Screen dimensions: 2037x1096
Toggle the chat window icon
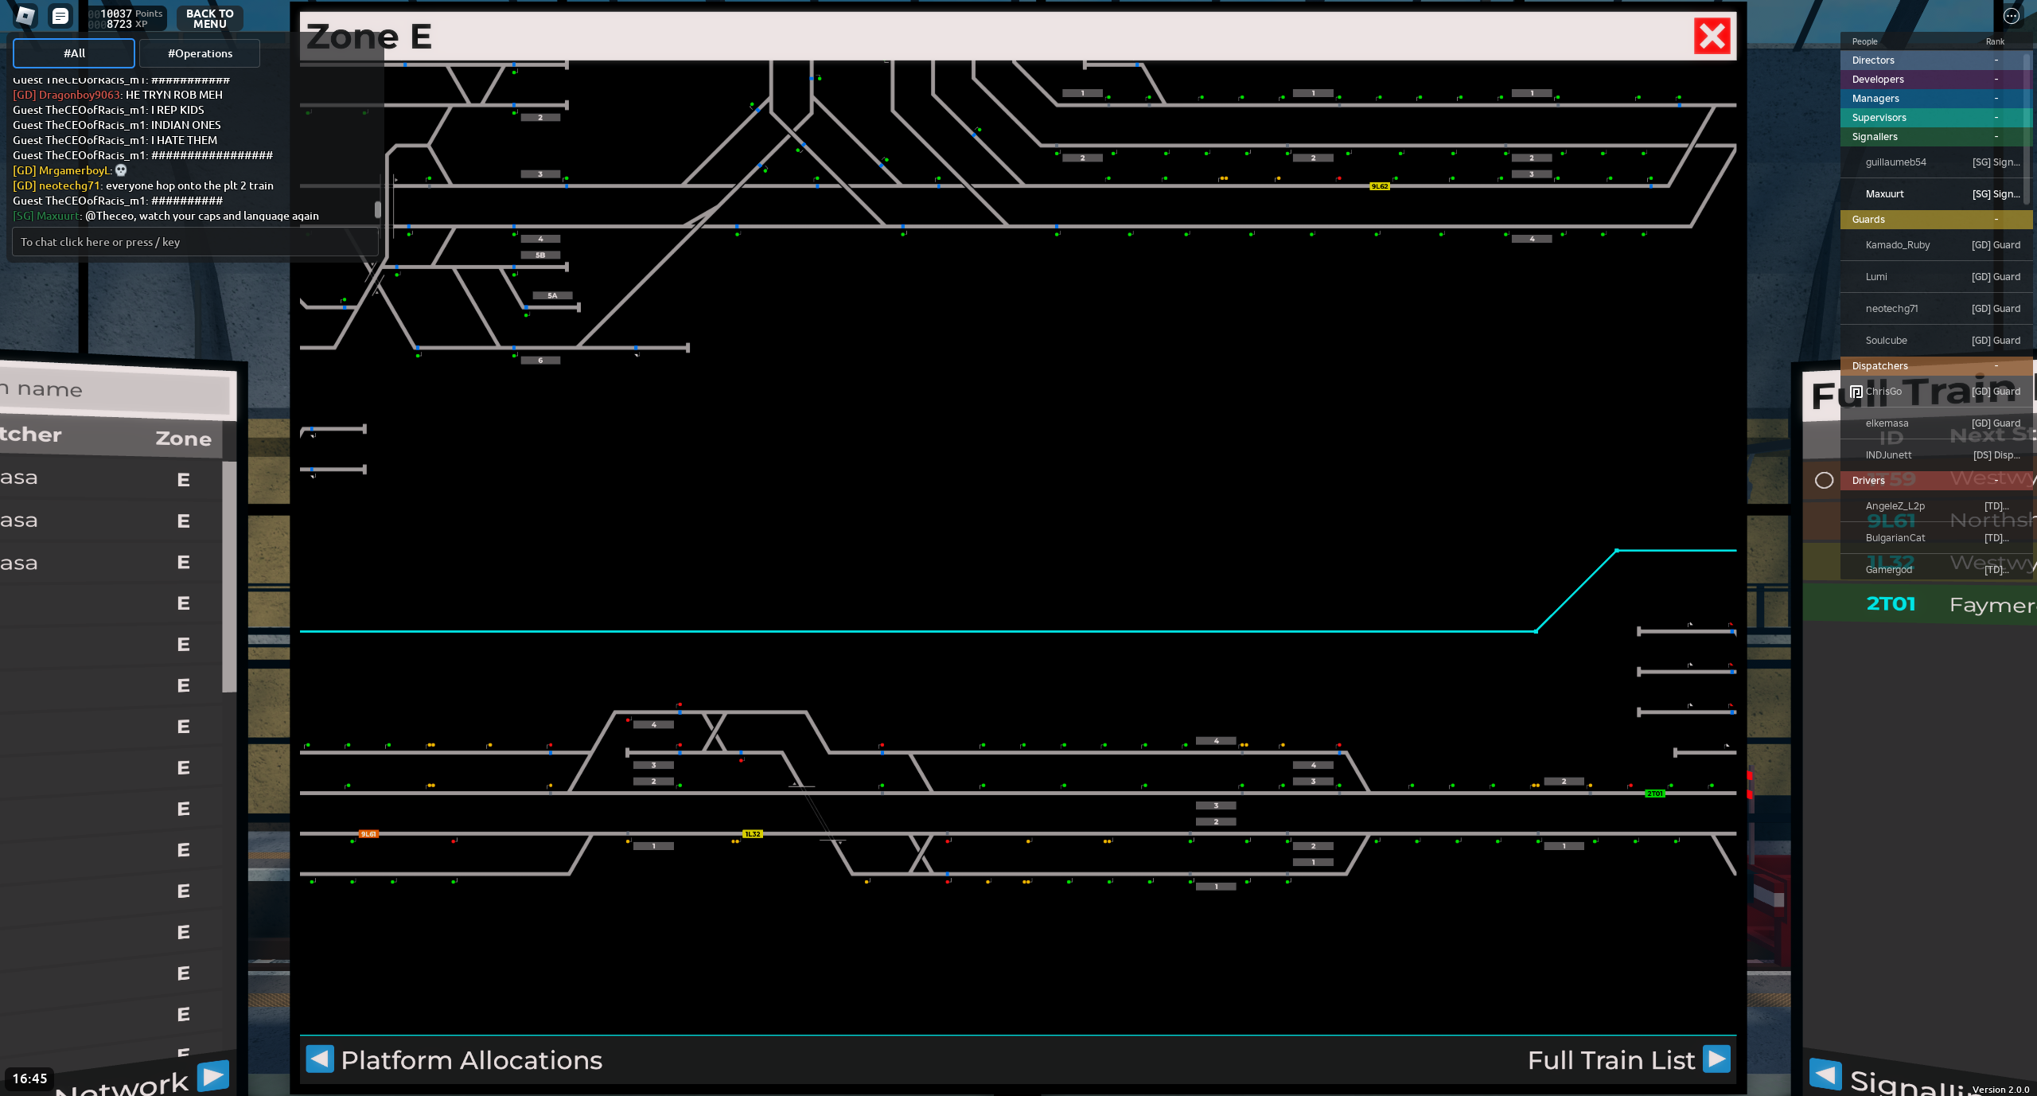click(x=60, y=16)
